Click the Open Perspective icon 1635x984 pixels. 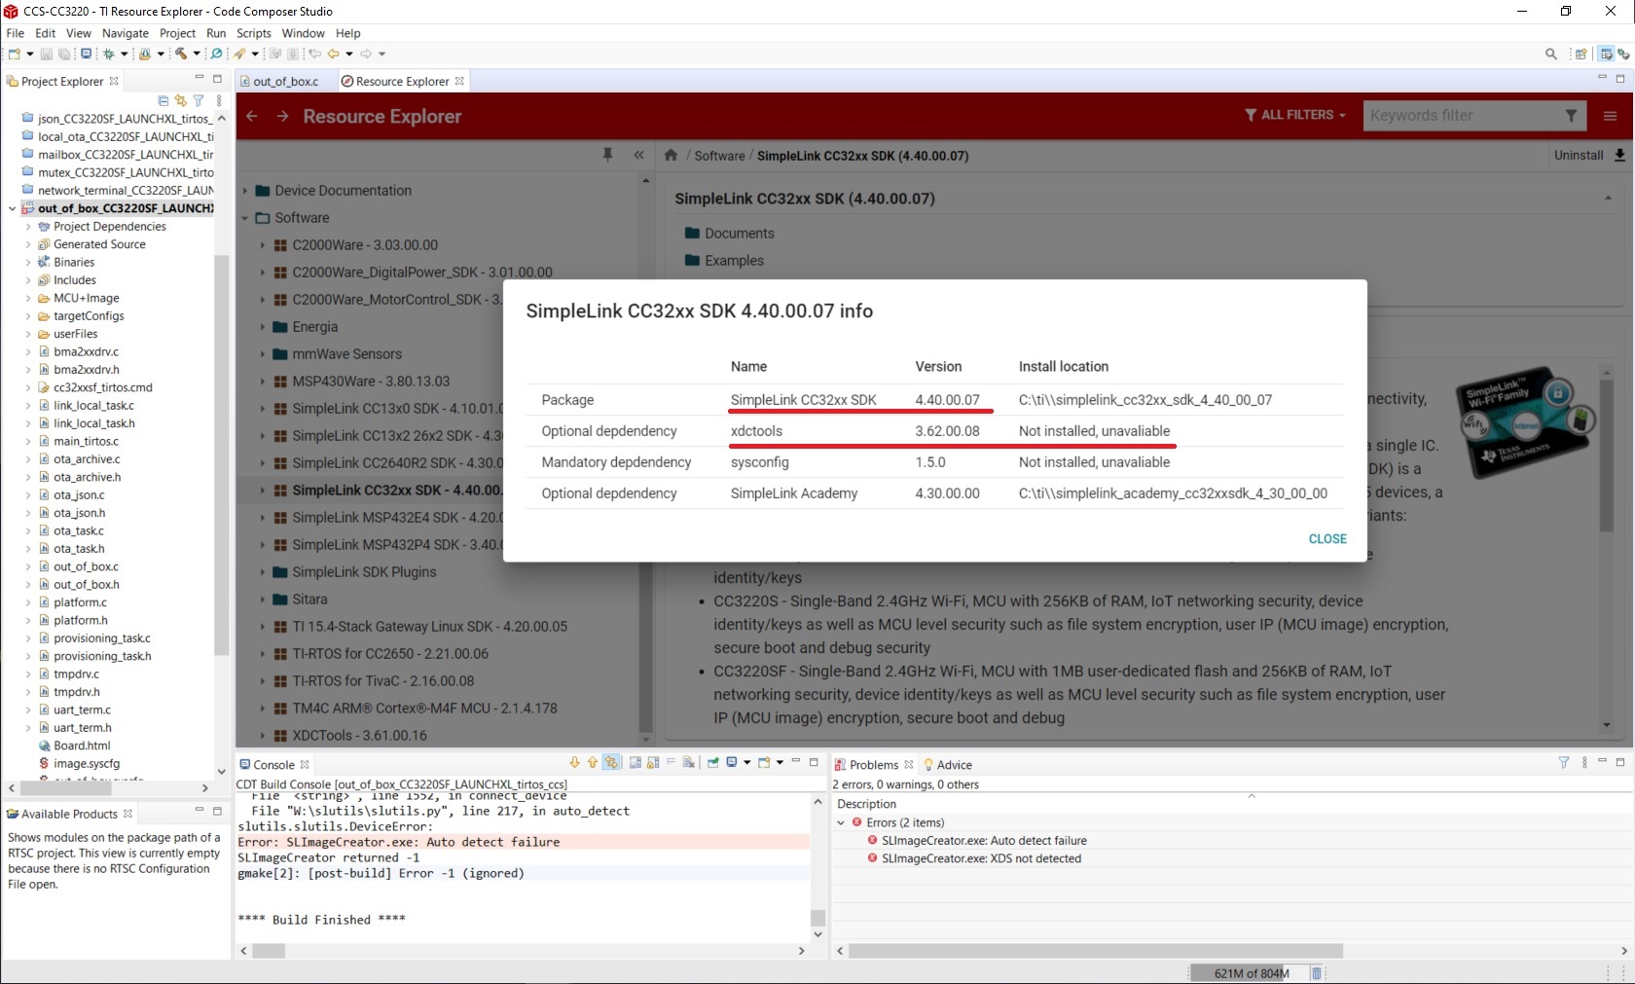coord(1581,55)
